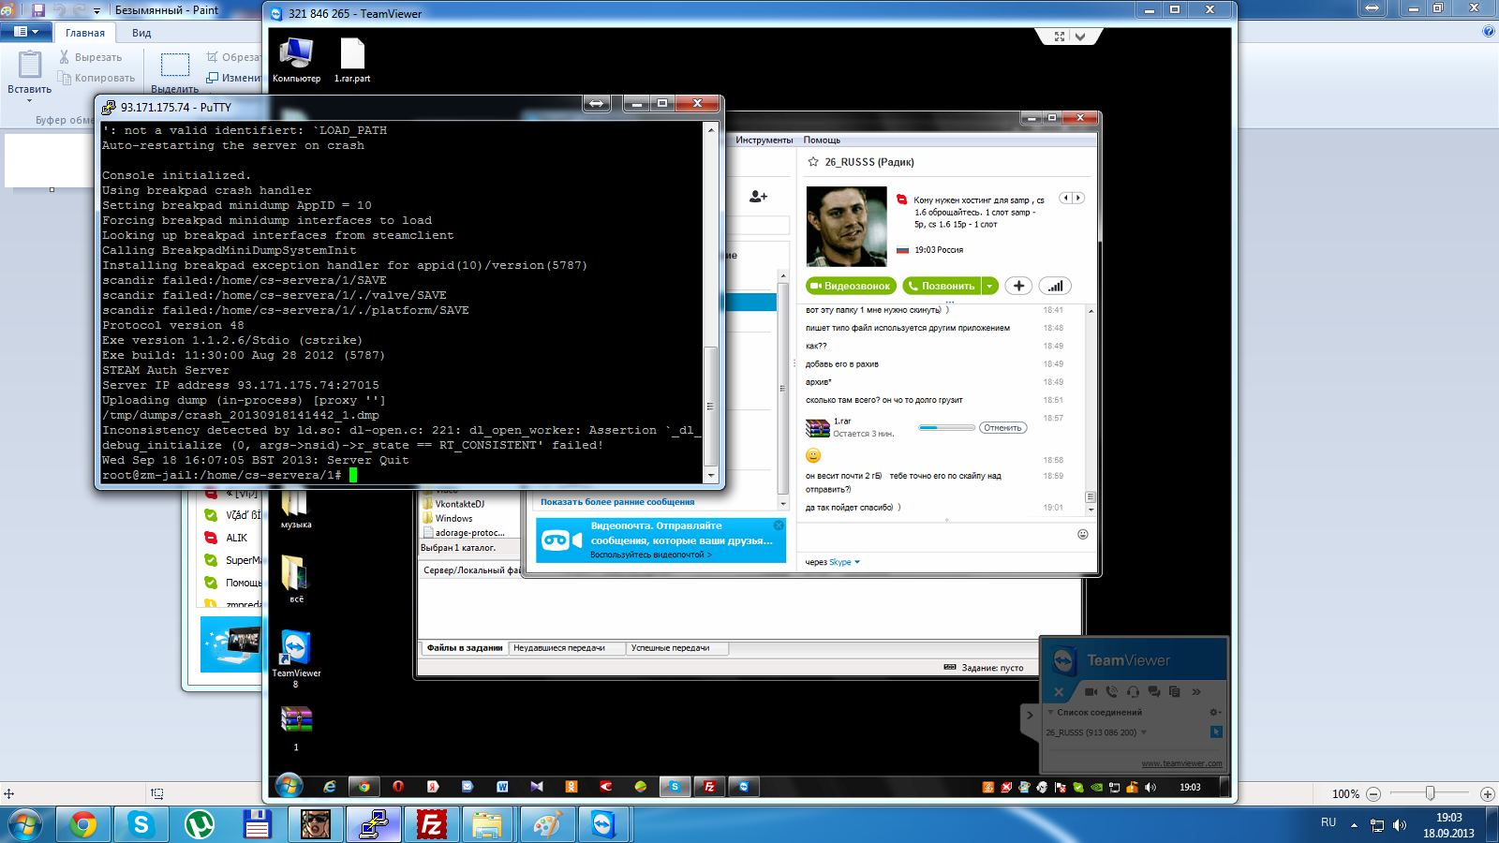Click the 1.rar file transfer progress bar

click(946, 428)
